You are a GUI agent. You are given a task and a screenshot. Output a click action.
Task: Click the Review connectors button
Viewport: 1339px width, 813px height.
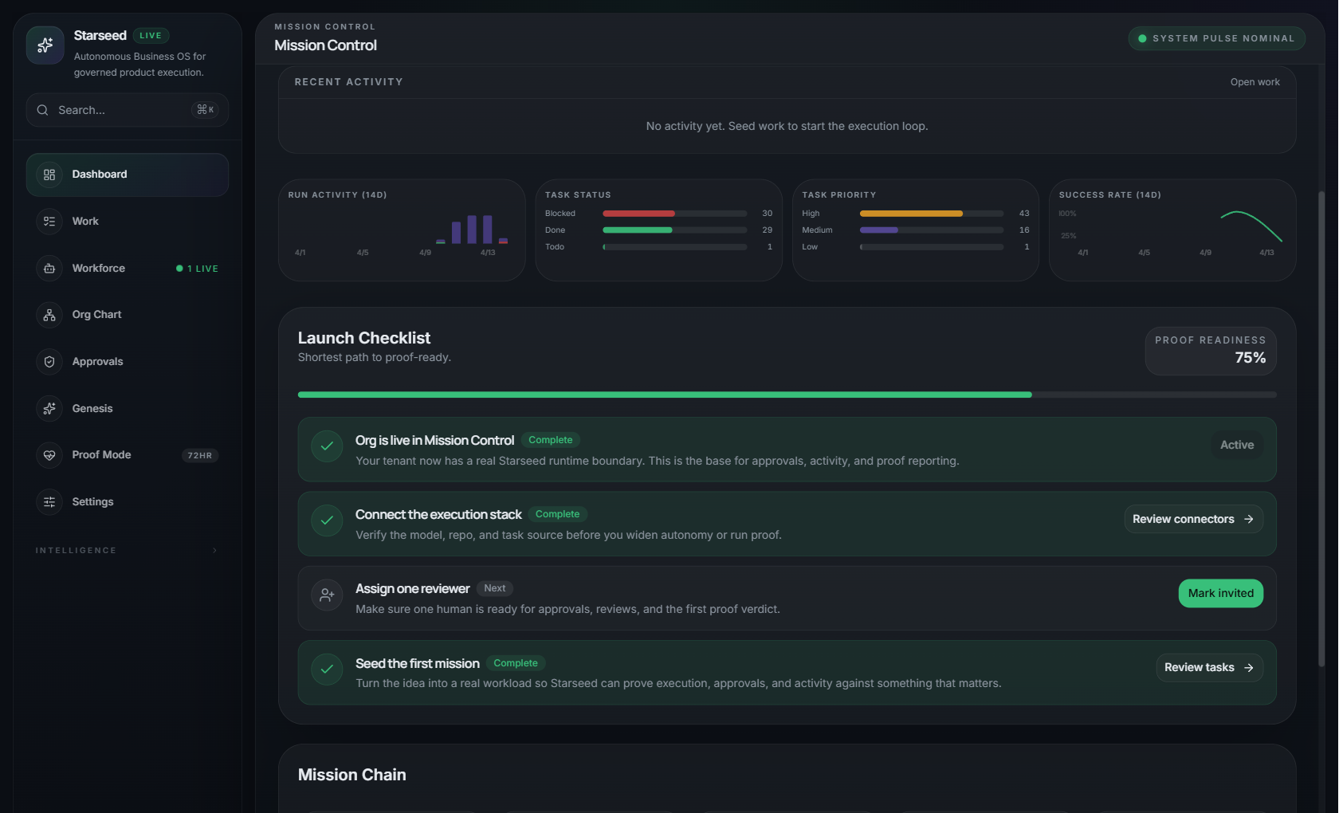[1193, 519]
